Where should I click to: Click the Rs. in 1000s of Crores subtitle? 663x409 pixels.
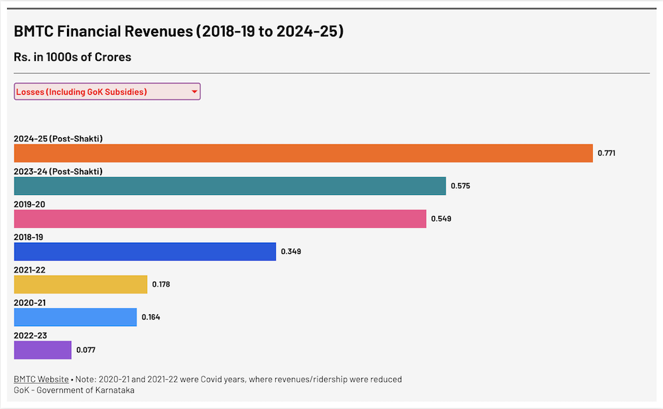tap(72, 57)
